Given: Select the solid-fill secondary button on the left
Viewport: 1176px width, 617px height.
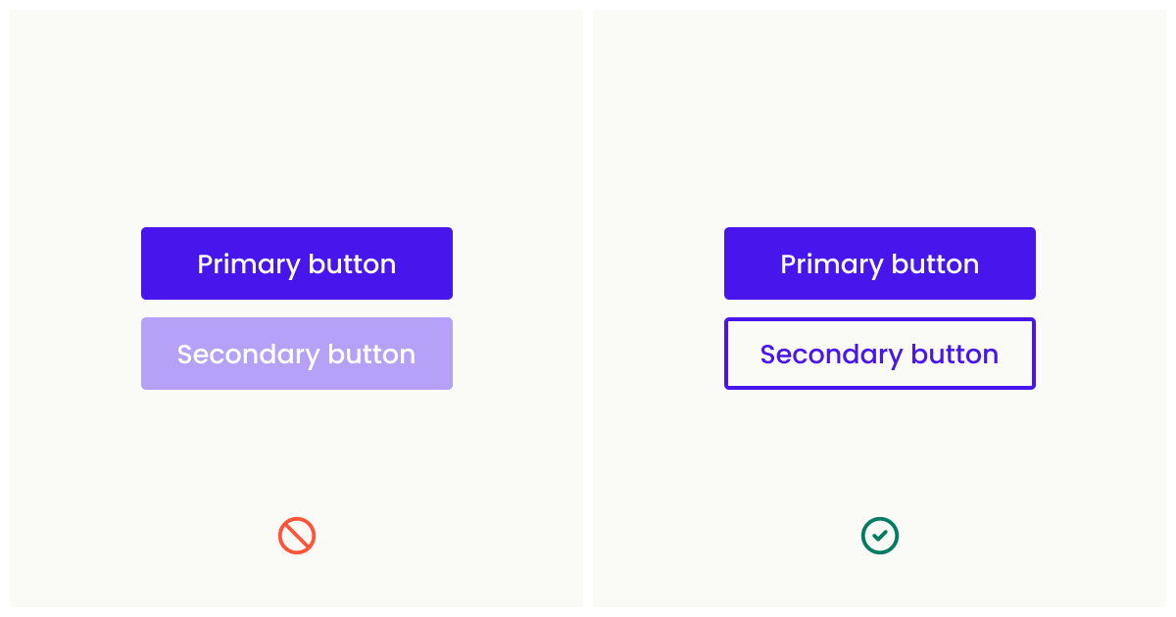Looking at the screenshot, I should click(x=297, y=354).
